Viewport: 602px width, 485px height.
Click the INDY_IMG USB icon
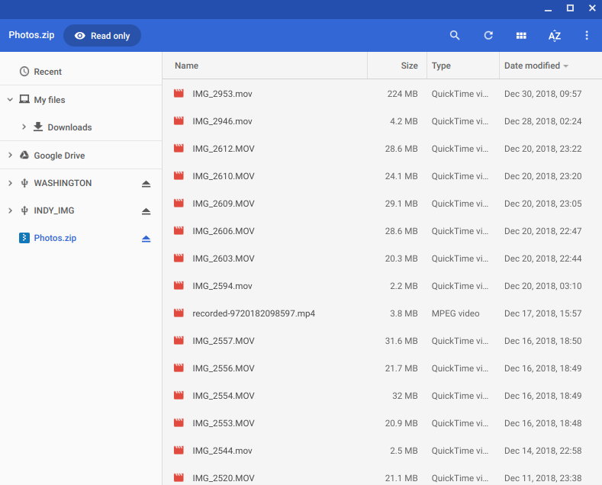[24, 210]
